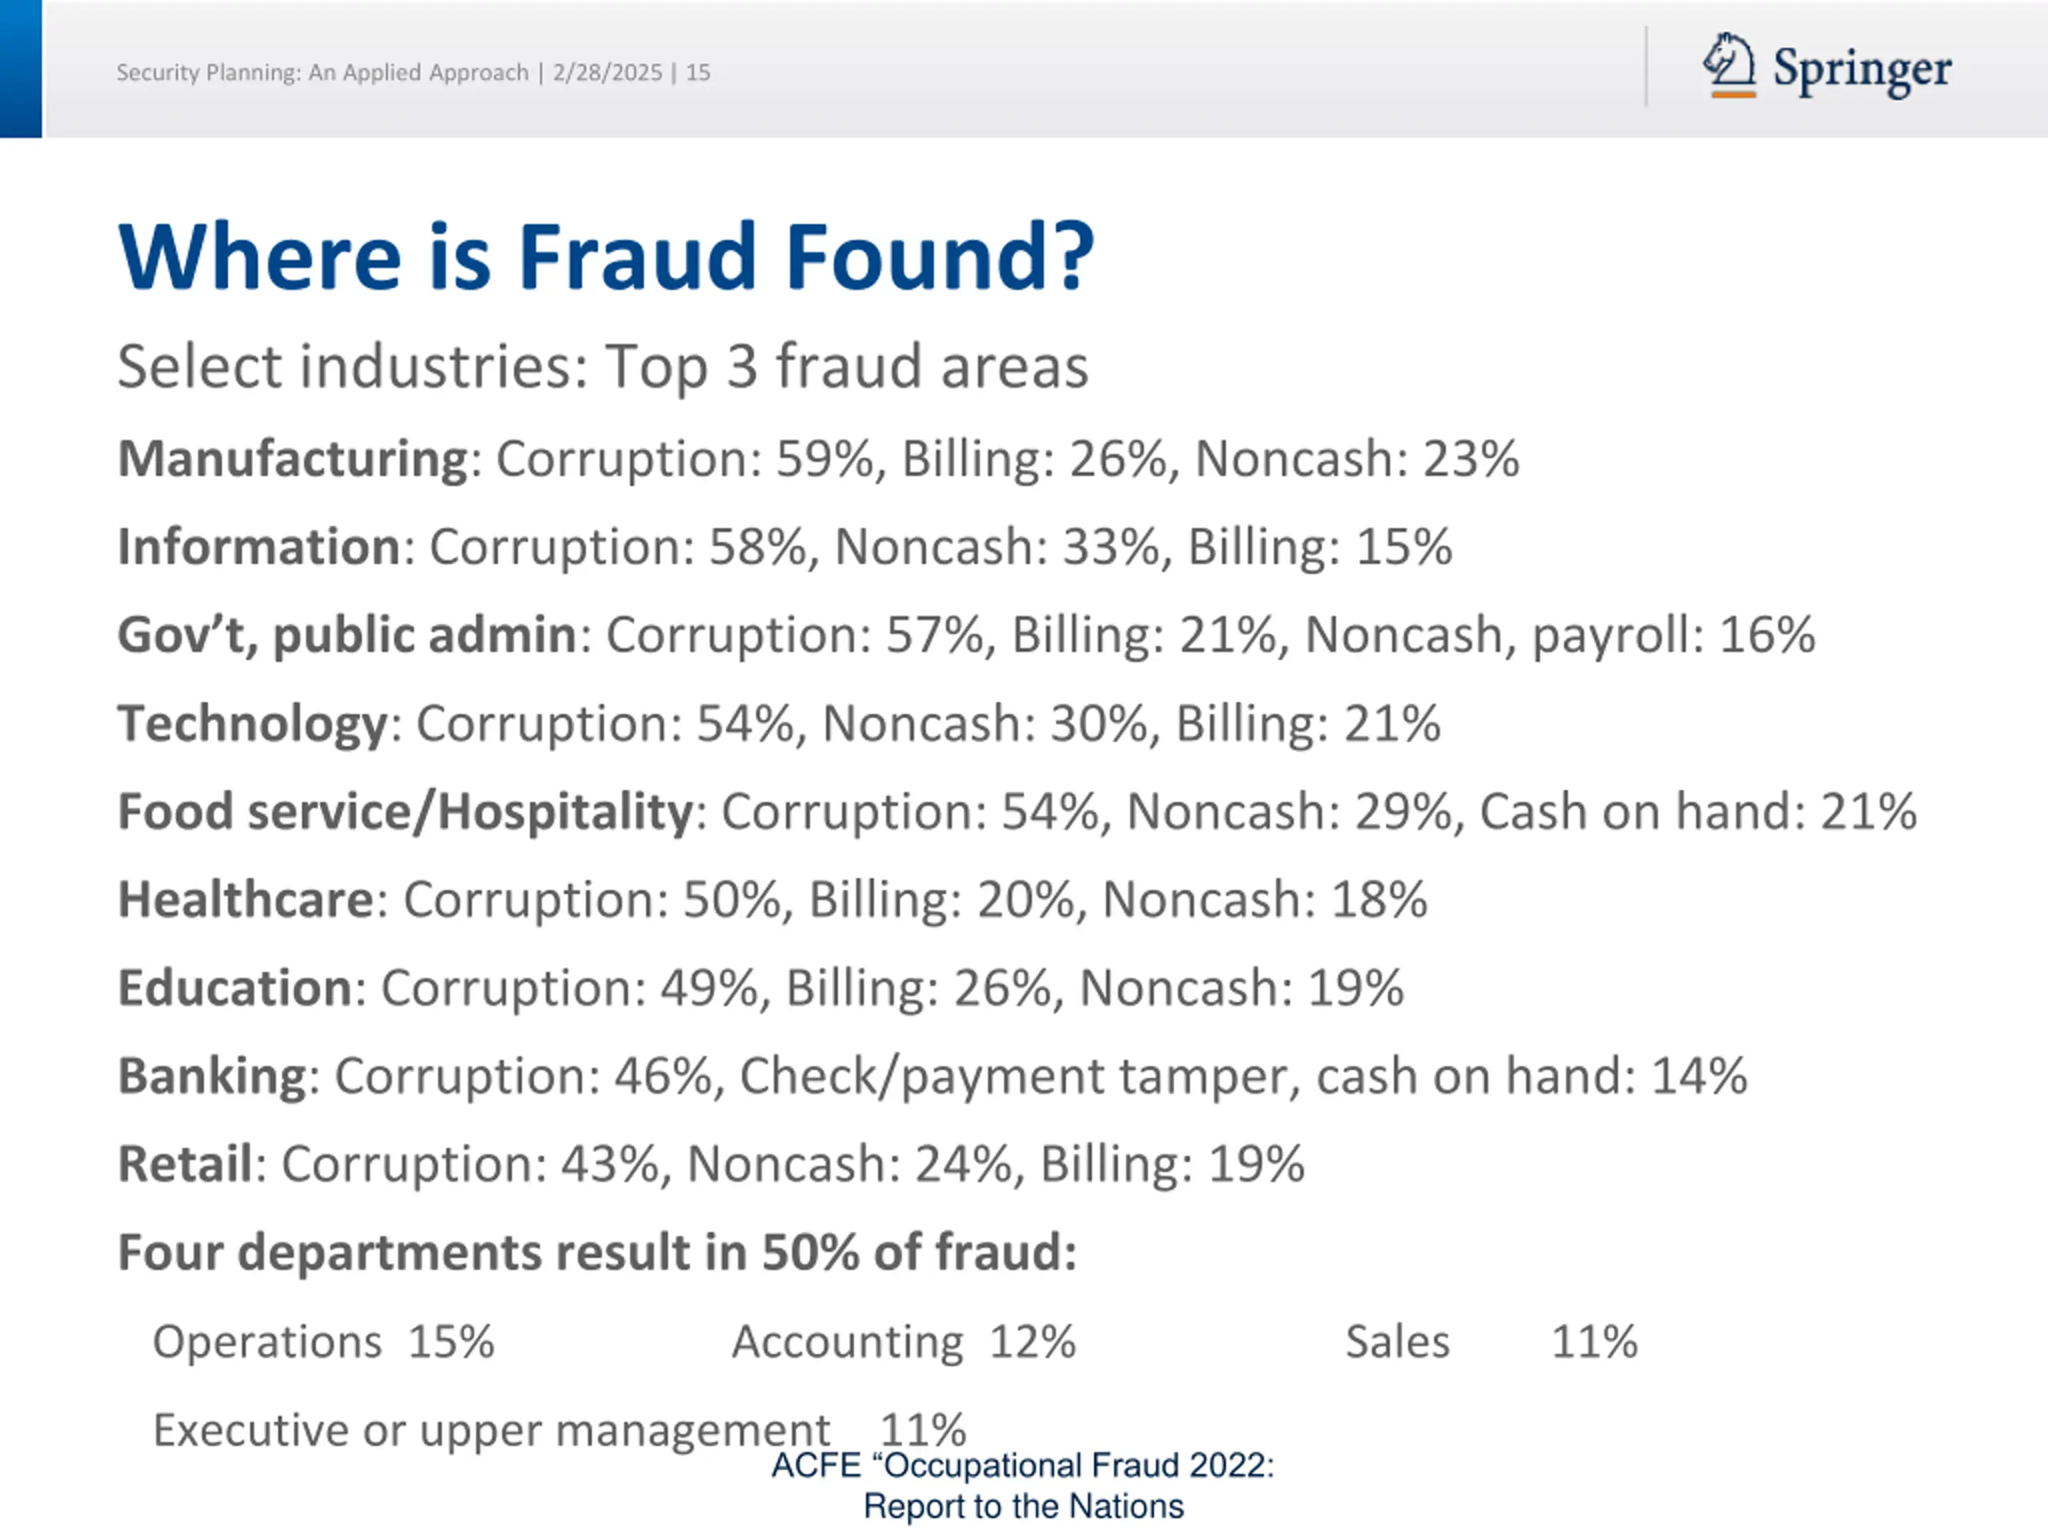The height and width of the screenshot is (1536, 2048).
Task: Click the Banking fraud line
Action: (x=932, y=1077)
